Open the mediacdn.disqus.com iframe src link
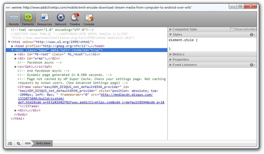The height and width of the screenshot is (154, 264). pyautogui.click(x=91, y=98)
